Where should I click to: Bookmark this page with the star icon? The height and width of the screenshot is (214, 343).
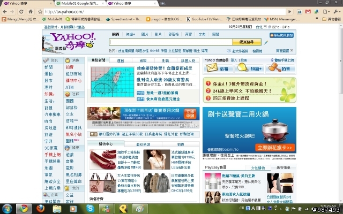[x=40, y=12]
